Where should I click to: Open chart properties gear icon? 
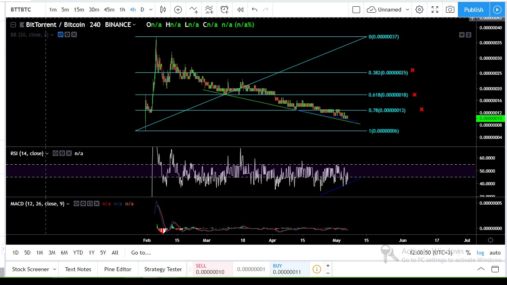pos(419,9)
